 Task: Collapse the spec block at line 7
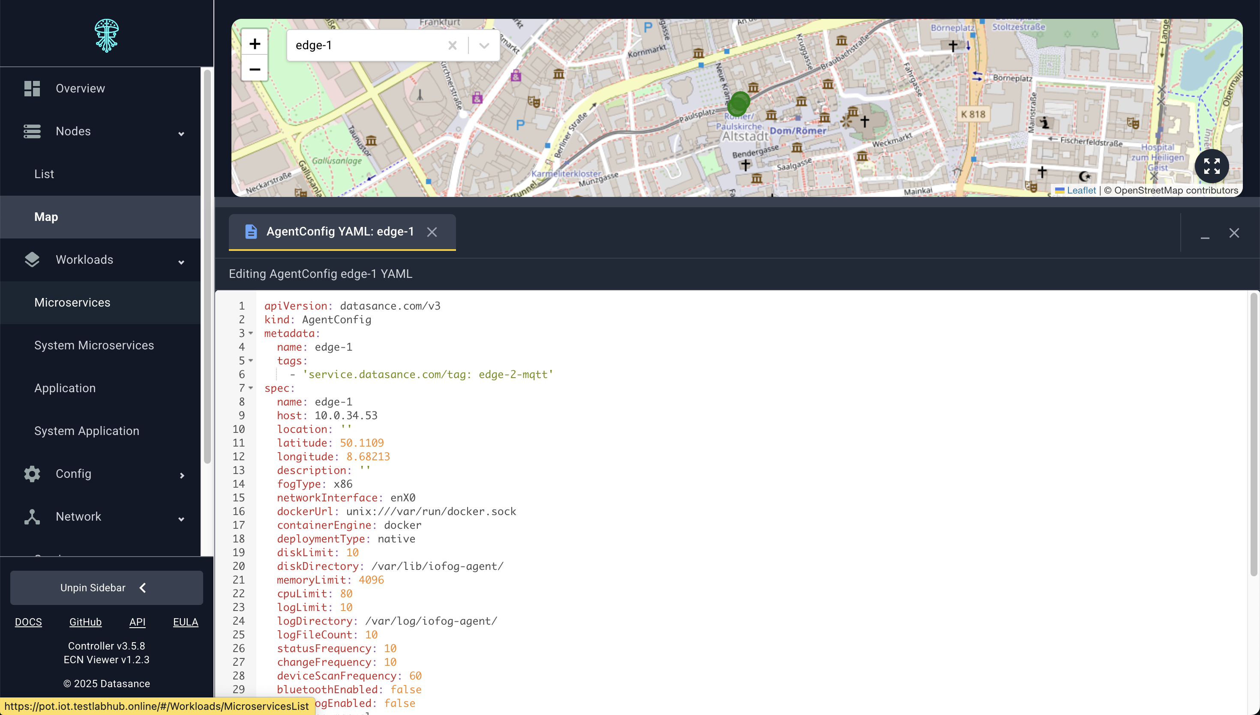pyautogui.click(x=251, y=388)
